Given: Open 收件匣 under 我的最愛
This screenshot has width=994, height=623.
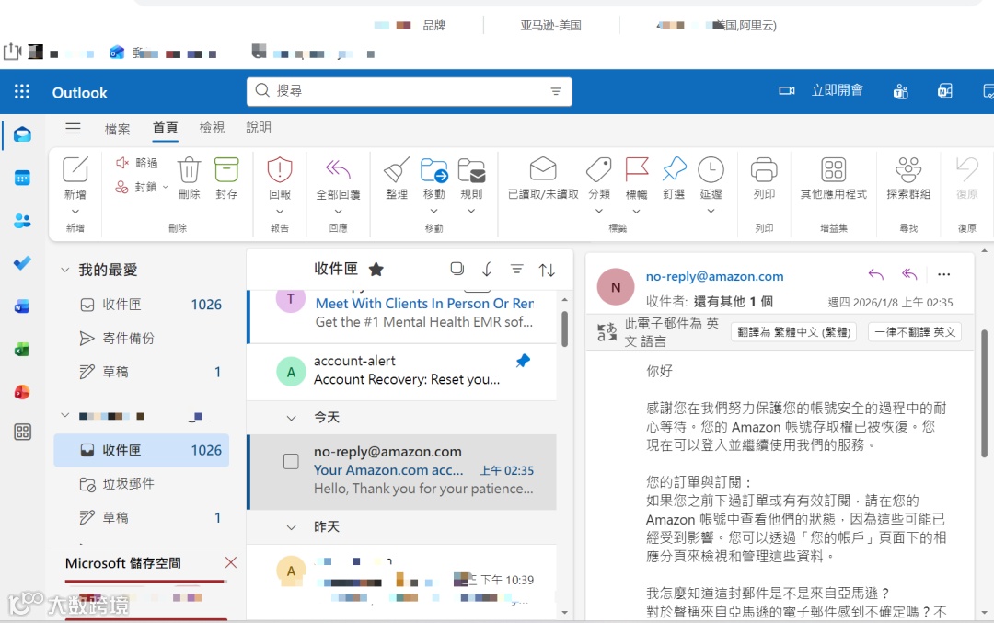Looking at the screenshot, I should [x=142, y=305].
